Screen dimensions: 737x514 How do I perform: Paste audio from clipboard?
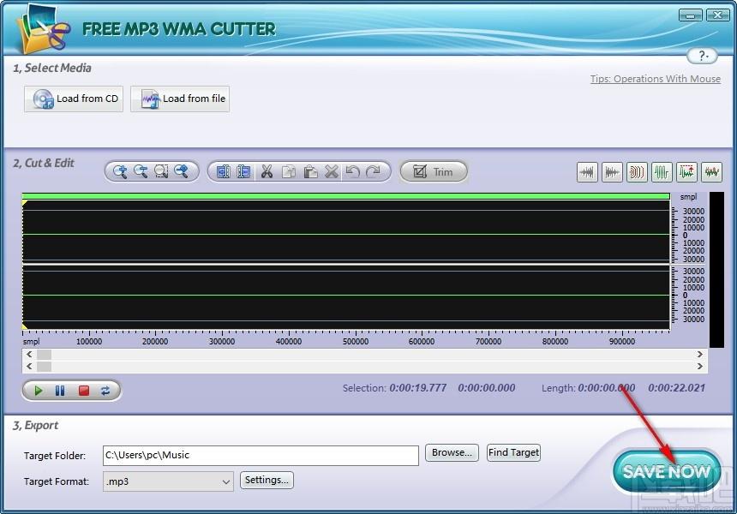pos(310,171)
